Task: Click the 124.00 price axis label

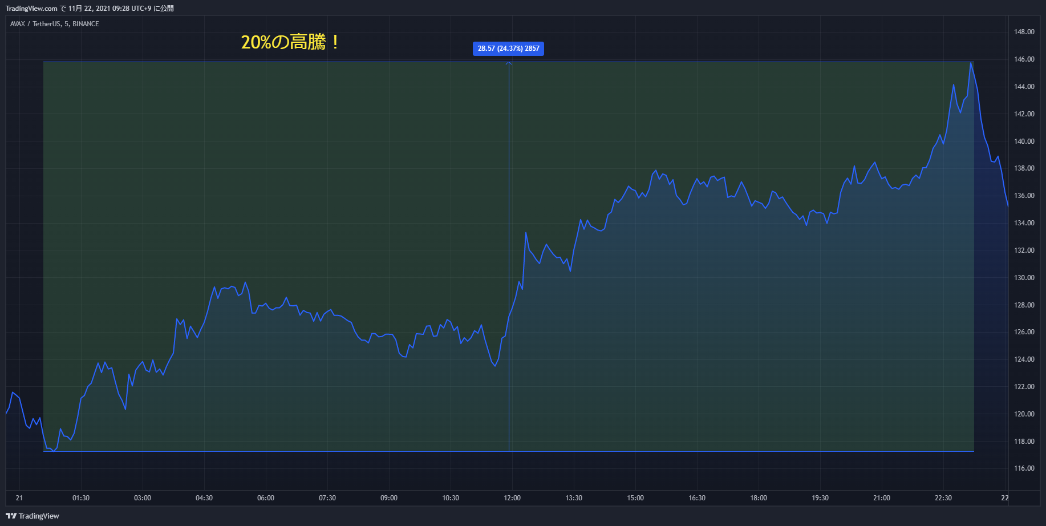Action: 1024,359
